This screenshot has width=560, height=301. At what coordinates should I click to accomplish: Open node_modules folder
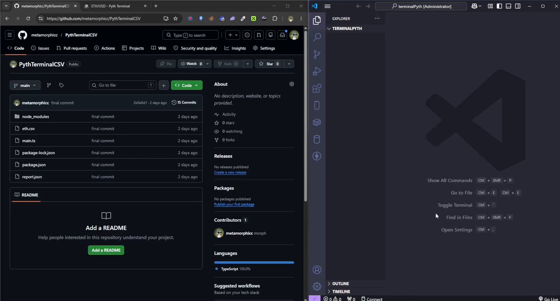35,117
